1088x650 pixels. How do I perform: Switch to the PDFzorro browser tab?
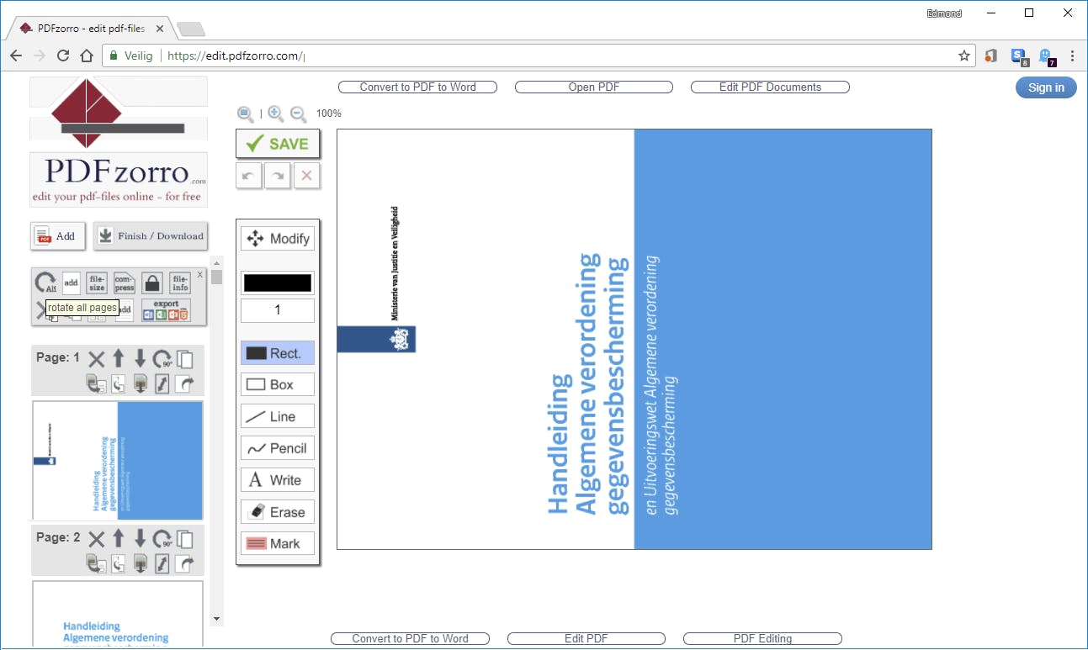(x=91, y=29)
